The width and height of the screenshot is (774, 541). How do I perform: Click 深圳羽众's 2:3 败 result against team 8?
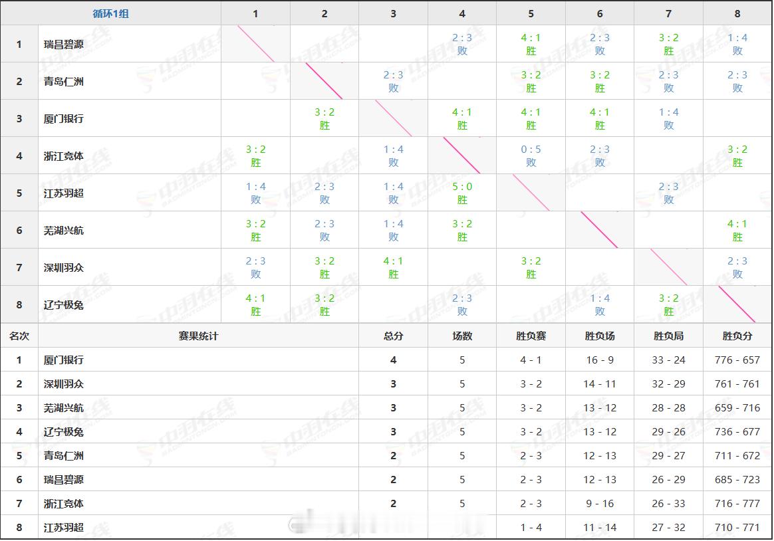tap(737, 267)
